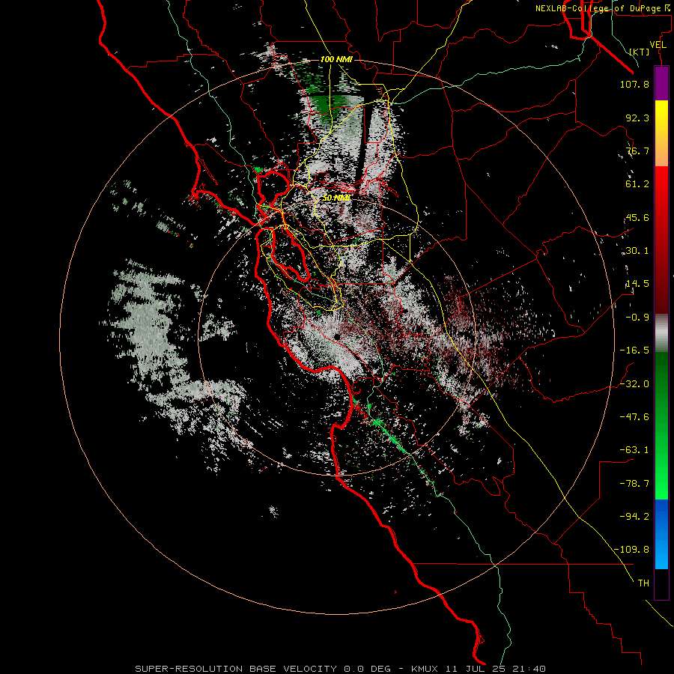
Task: Pick the black TH segment of color bar
Action: 661,583
